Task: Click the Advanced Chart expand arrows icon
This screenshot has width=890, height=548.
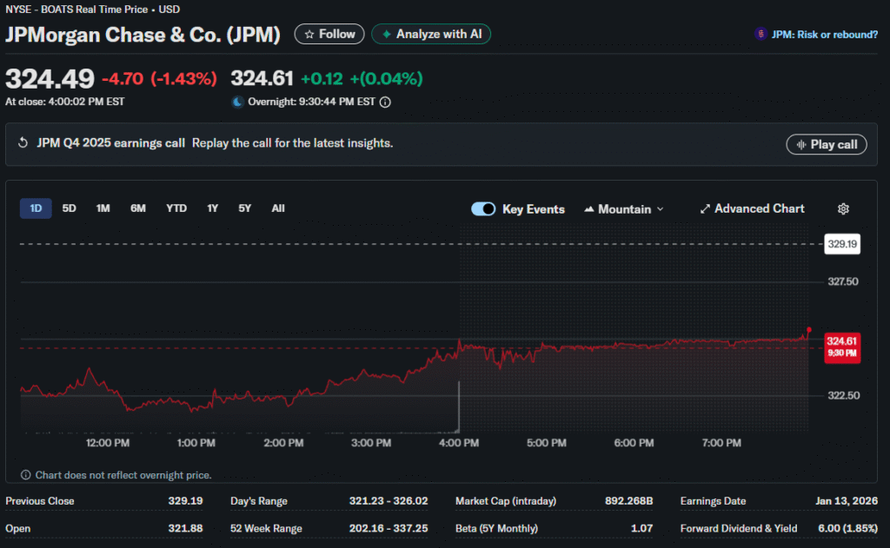Action: click(704, 209)
